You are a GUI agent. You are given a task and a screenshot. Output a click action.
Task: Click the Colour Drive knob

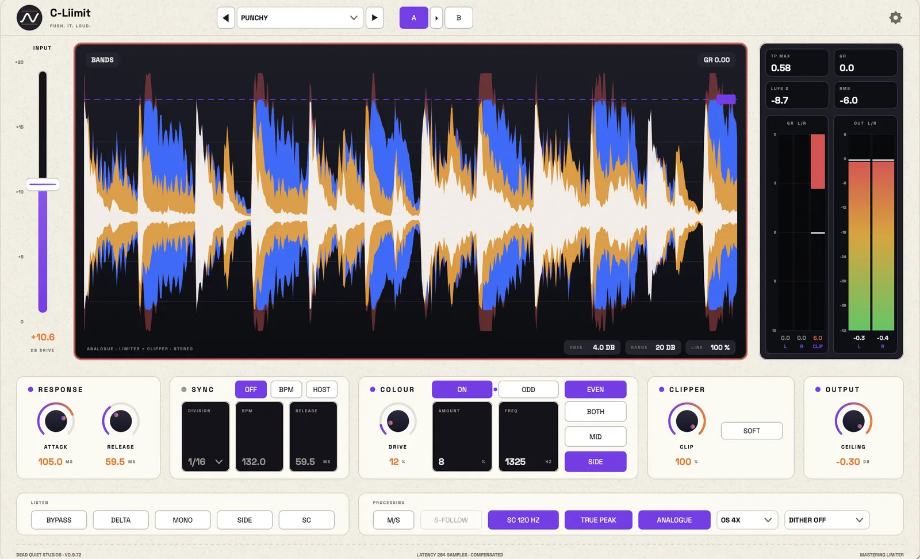[398, 421]
